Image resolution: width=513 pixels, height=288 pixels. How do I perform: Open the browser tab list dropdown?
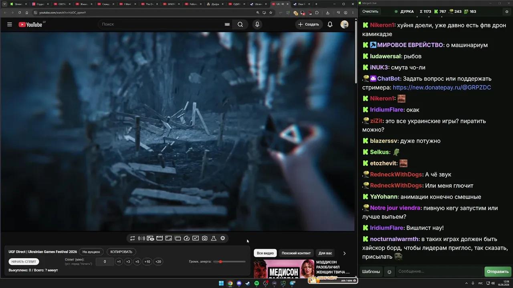[5, 4]
